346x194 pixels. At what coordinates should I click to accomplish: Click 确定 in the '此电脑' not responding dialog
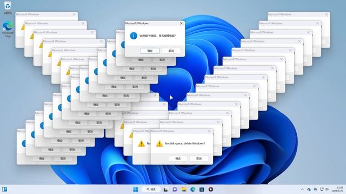pos(150,51)
